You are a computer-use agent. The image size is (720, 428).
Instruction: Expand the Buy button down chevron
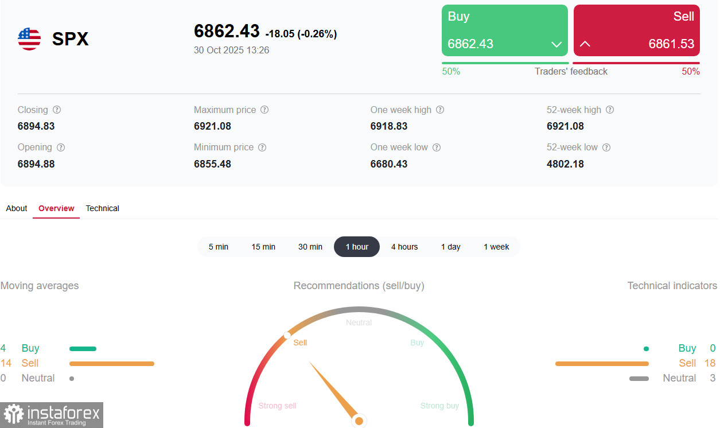pyautogui.click(x=556, y=44)
